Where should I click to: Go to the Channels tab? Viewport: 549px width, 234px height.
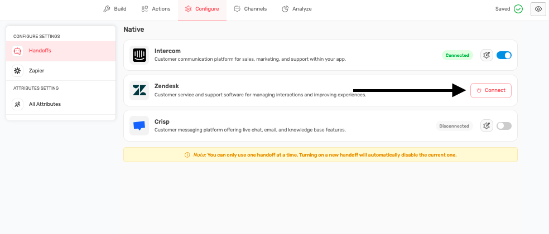tap(251, 9)
